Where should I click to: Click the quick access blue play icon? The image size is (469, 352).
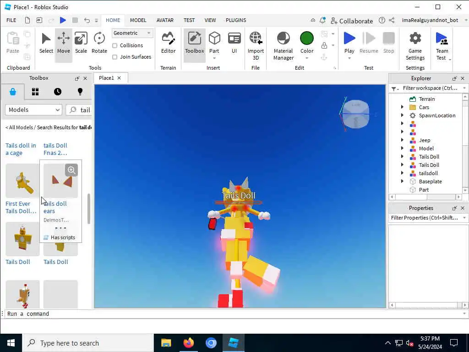click(63, 20)
